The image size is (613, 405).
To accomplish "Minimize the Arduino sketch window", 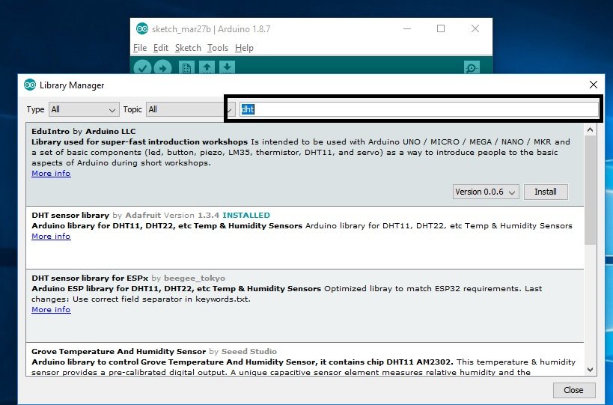I will [407, 28].
